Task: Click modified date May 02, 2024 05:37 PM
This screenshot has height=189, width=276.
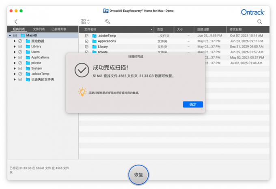Action: coord(247,57)
